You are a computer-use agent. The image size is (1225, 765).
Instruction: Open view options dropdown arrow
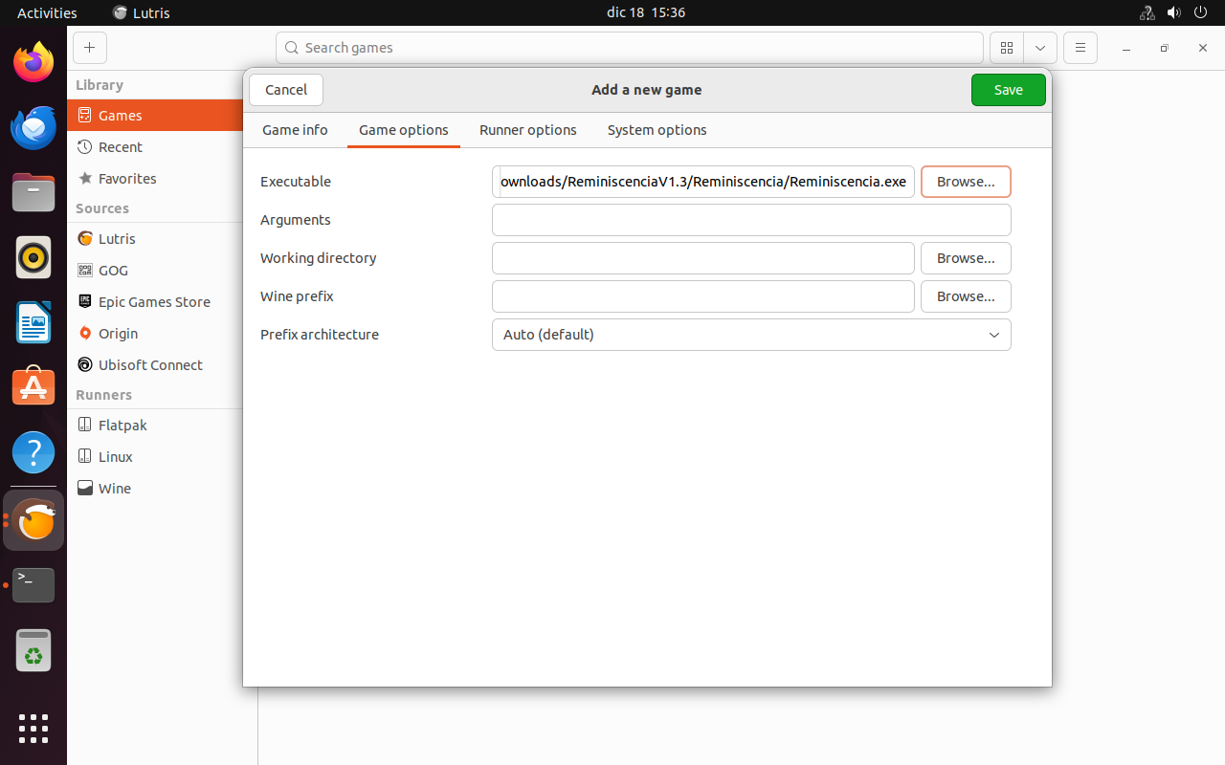1040,48
